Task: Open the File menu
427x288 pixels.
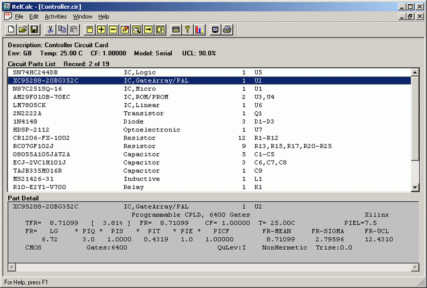Action: pyautogui.click(x=18, y=16)
